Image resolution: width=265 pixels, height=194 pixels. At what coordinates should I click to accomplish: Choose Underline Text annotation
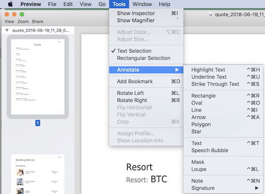(x=223, y=77)
